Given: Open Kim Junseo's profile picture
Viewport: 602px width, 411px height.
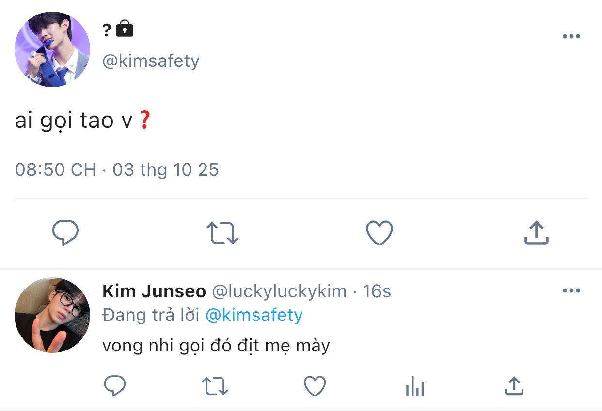Looking at the screenshot, I should [x=52, y=315].
